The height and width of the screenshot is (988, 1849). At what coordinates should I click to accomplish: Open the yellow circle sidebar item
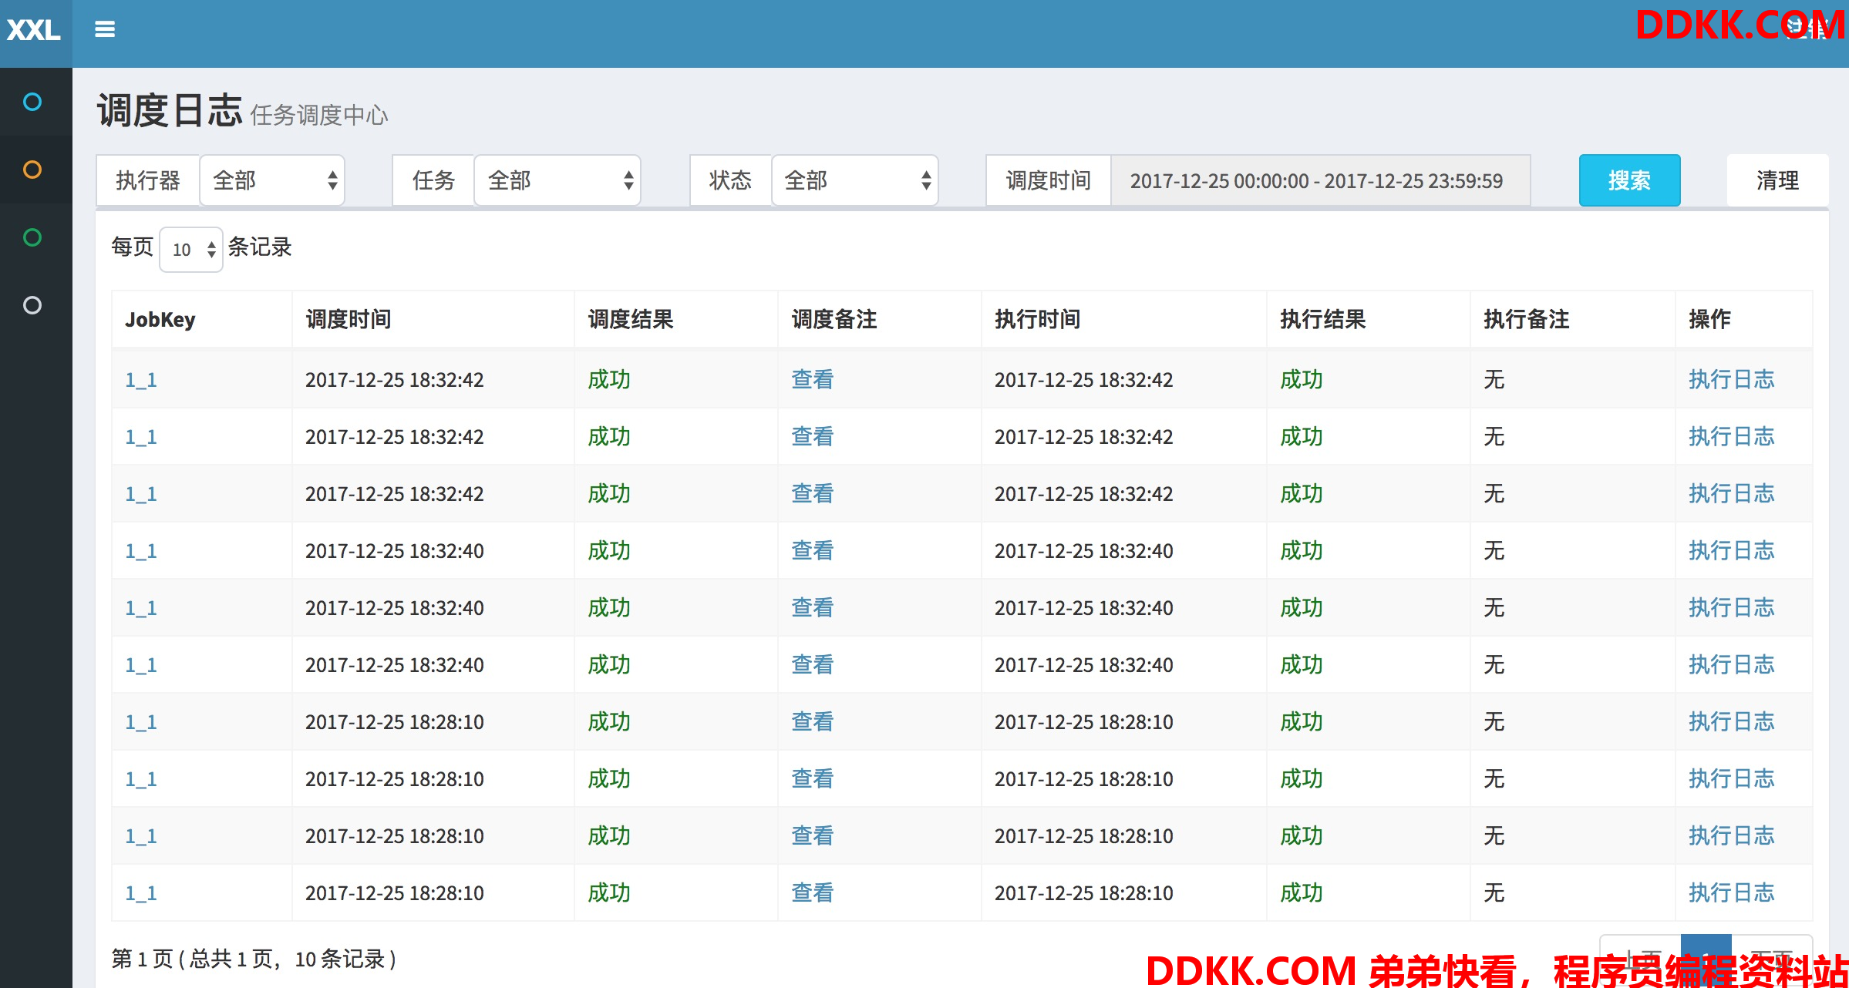32,170
